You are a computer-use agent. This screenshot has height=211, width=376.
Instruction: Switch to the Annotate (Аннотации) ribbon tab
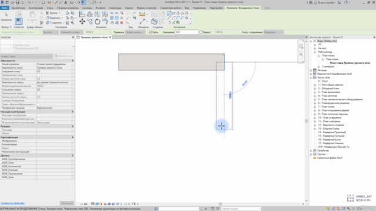coord(115,8)
